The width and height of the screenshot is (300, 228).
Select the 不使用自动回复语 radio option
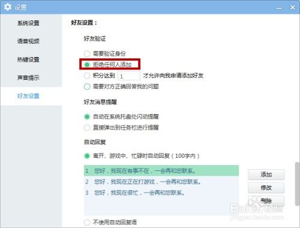(87, 222)
